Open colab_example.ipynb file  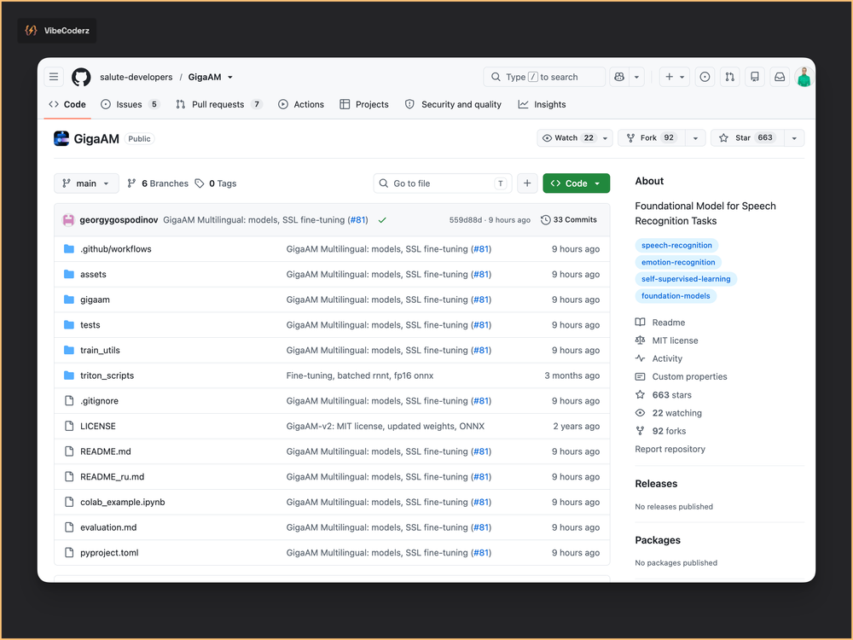[122, 502]
